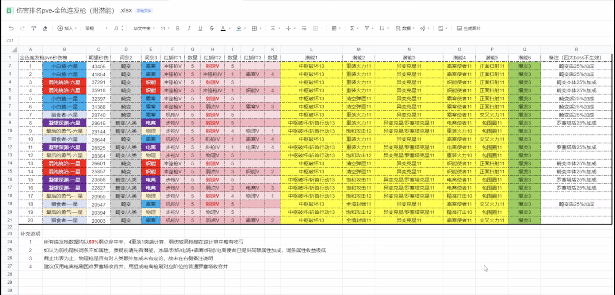Click the Z31 cell reference box

click(10, 40)
